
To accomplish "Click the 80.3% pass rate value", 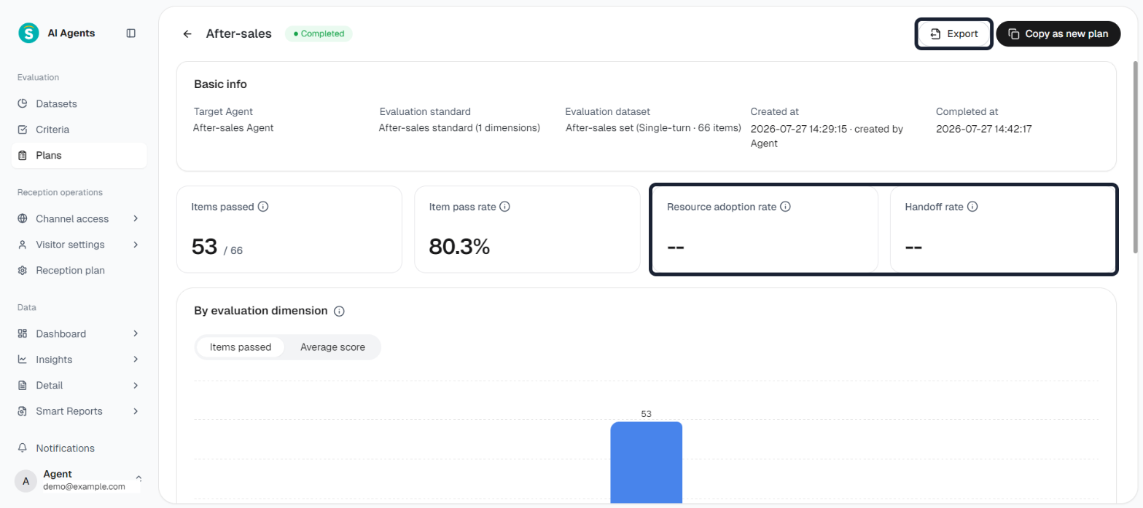I will coord(459,247).
